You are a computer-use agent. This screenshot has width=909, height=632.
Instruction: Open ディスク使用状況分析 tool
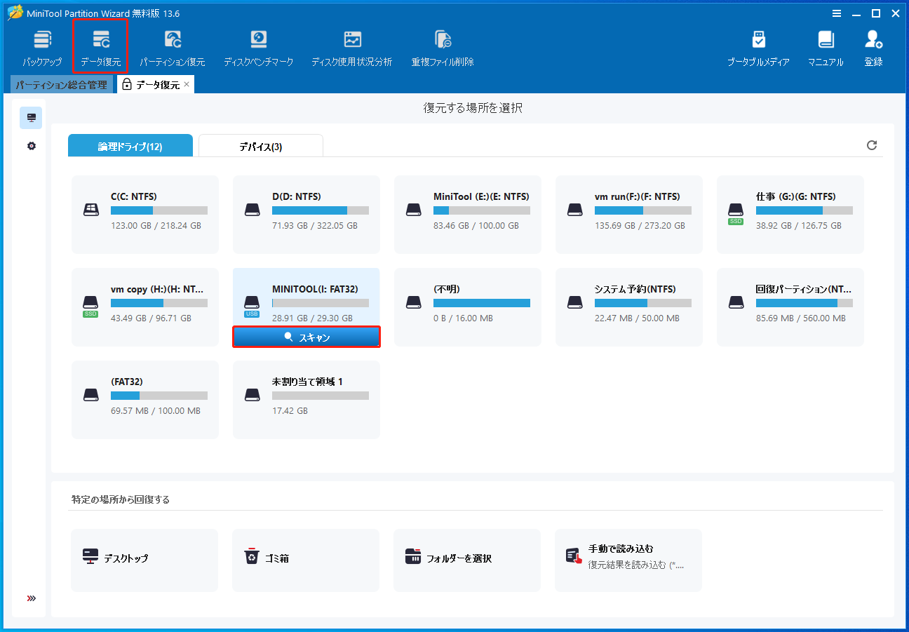[x=352, y=48]
